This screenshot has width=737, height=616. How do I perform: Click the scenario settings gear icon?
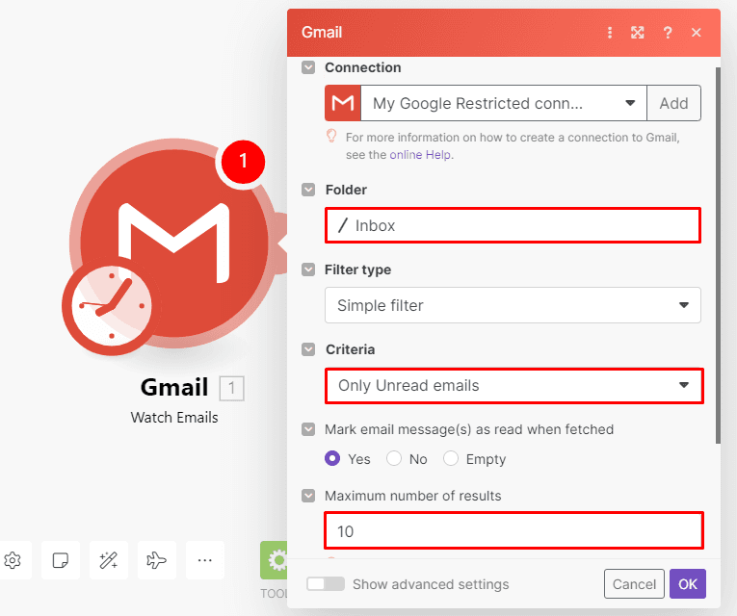point(13,560)
